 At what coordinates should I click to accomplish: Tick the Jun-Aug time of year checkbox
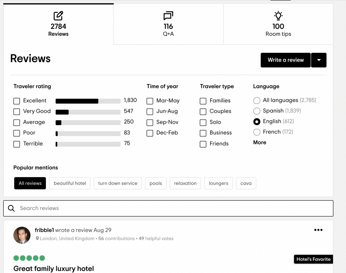coord(150,111)
